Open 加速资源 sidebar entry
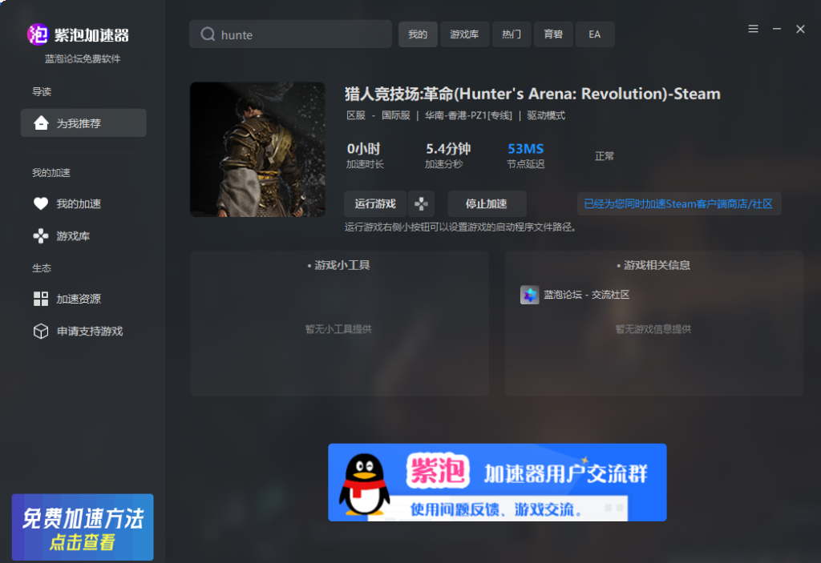The image size is (821, 563). coord(79,299)
